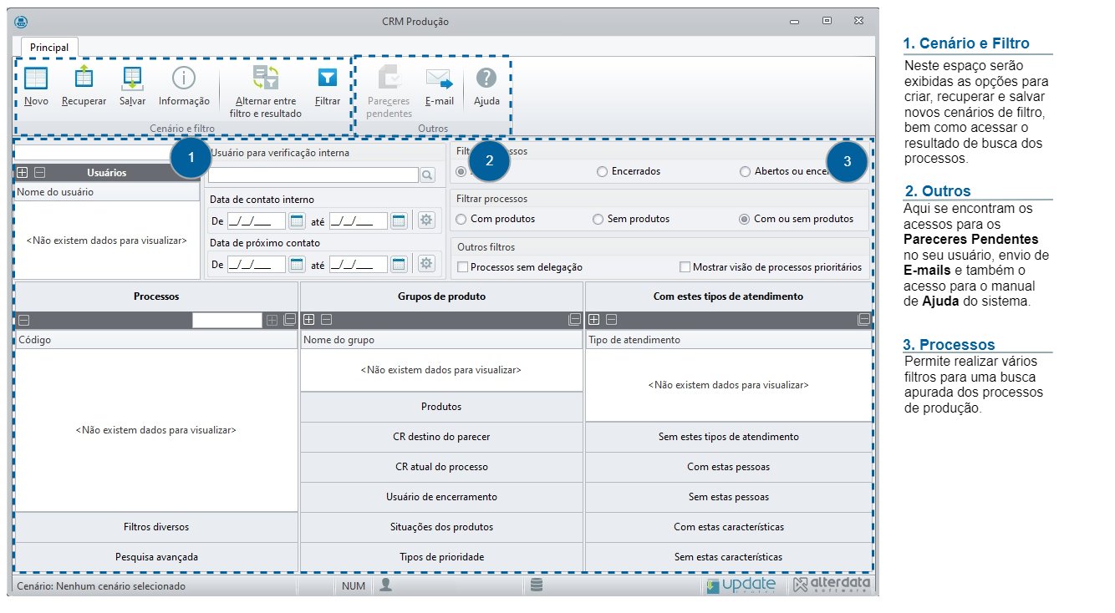Click até date field under Data de próximo contato
Image resolution: width=1115 pixels, height=613 pixels.
pos(359,264)
